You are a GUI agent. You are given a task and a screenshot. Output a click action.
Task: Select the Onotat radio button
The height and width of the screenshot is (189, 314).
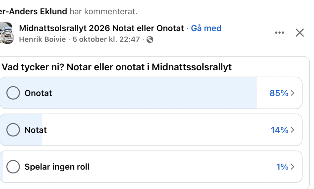(x=13, y=93)
